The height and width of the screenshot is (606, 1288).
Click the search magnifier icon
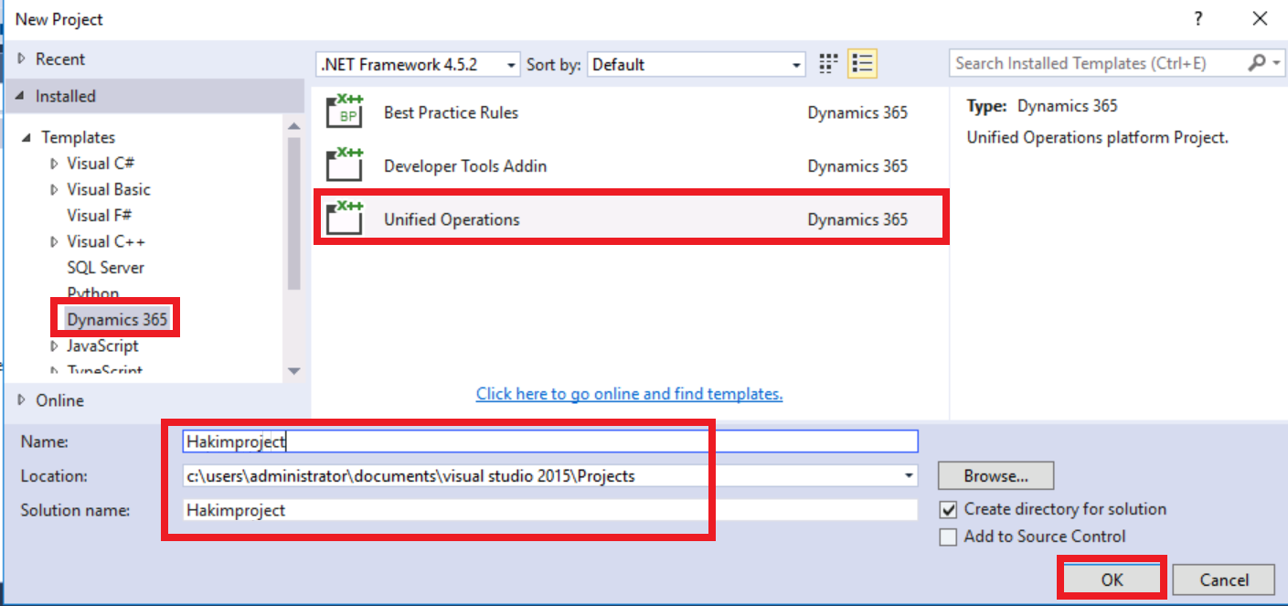coord(1256,63)
